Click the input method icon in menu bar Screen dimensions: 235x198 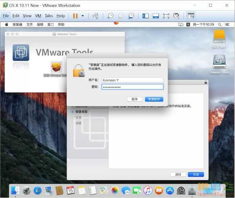click(x=188, y=25)
